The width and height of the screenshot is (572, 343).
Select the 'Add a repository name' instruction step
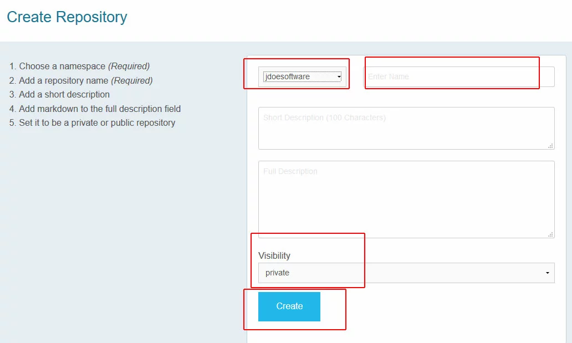[64, 80]
